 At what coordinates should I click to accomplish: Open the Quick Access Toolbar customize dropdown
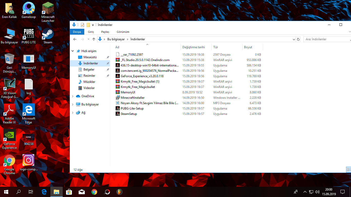point(93,25)
